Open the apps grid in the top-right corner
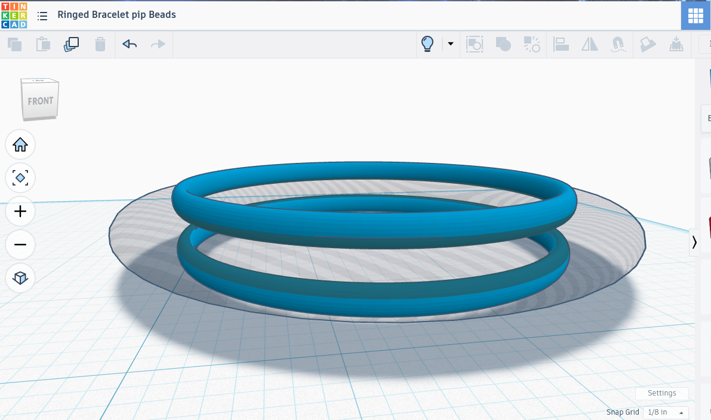The width and height of the screenshot is (711, 420). [695, 16]
